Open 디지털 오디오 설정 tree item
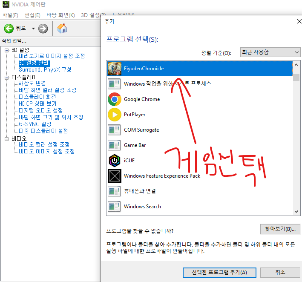The width and height of the screenshot is (302, 282). pos(40,111)
